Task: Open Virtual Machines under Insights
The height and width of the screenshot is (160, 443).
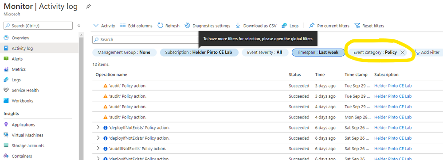Action: (x=27, y=135)
